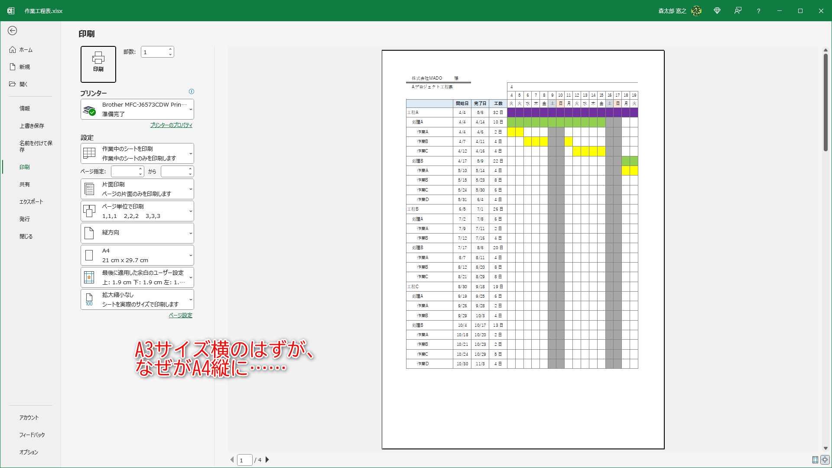Open the Brother printer selection dropdown
The width and height of the screenshot is (832, 468).
coord(137,109)
